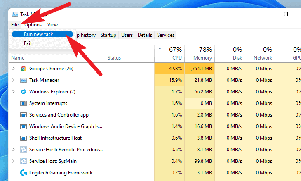Switch to the Users tab

coord(127,35)
